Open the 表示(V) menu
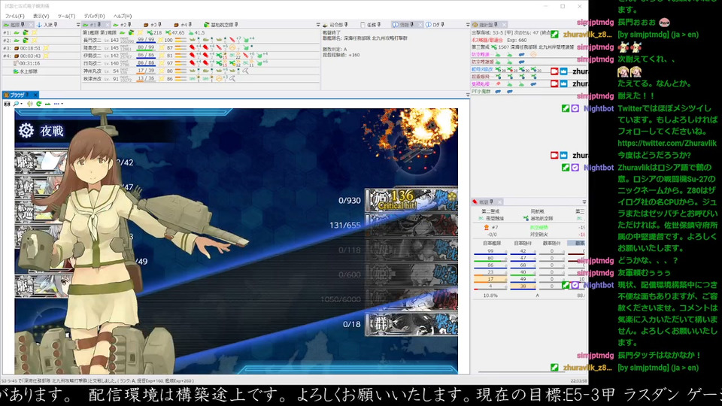This screenshot has width=722, height=406. tap(41, 16)
